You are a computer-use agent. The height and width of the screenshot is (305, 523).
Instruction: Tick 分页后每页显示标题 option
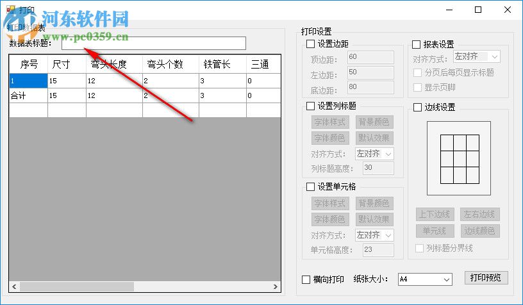pos(417,72)
